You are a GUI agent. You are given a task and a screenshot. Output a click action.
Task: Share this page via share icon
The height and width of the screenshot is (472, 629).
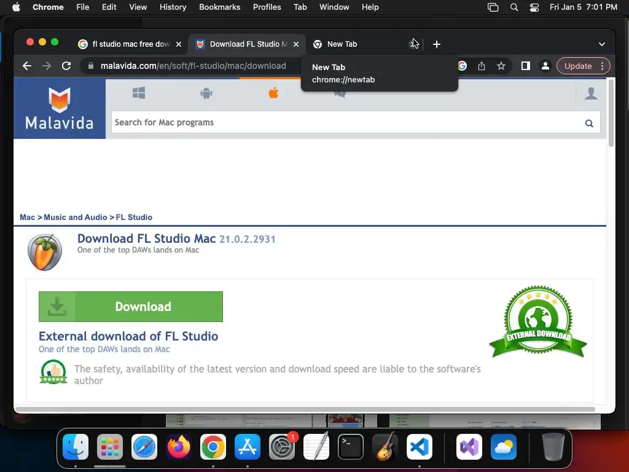click(482, 66)
